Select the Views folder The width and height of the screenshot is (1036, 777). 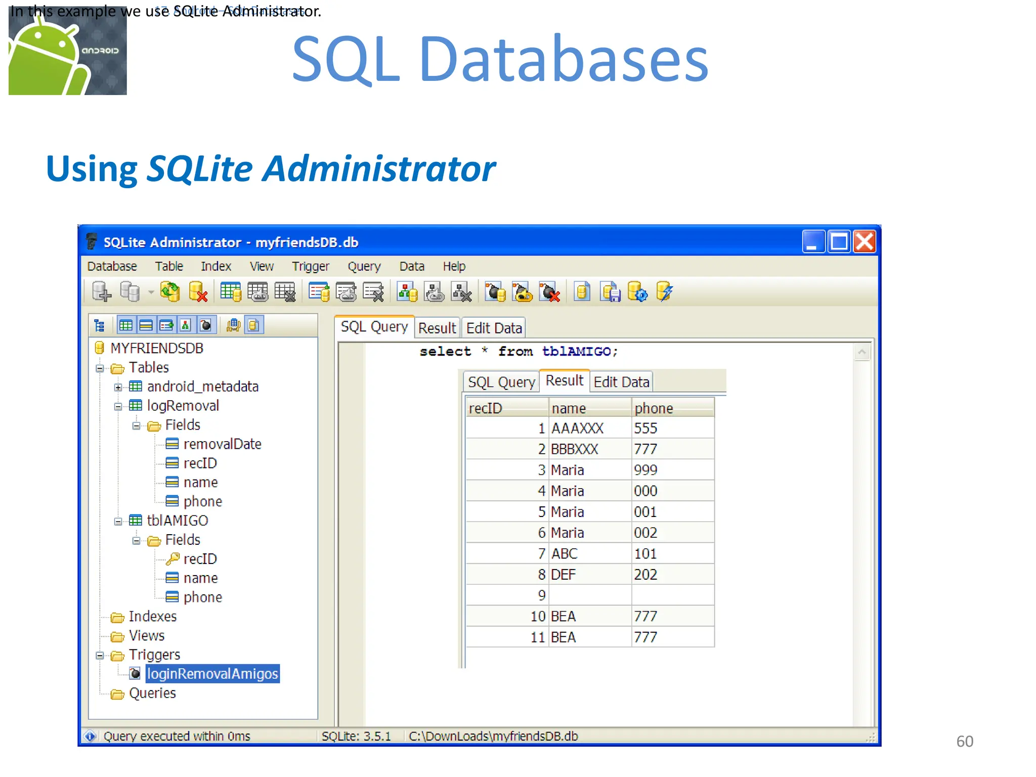[147, 635]
